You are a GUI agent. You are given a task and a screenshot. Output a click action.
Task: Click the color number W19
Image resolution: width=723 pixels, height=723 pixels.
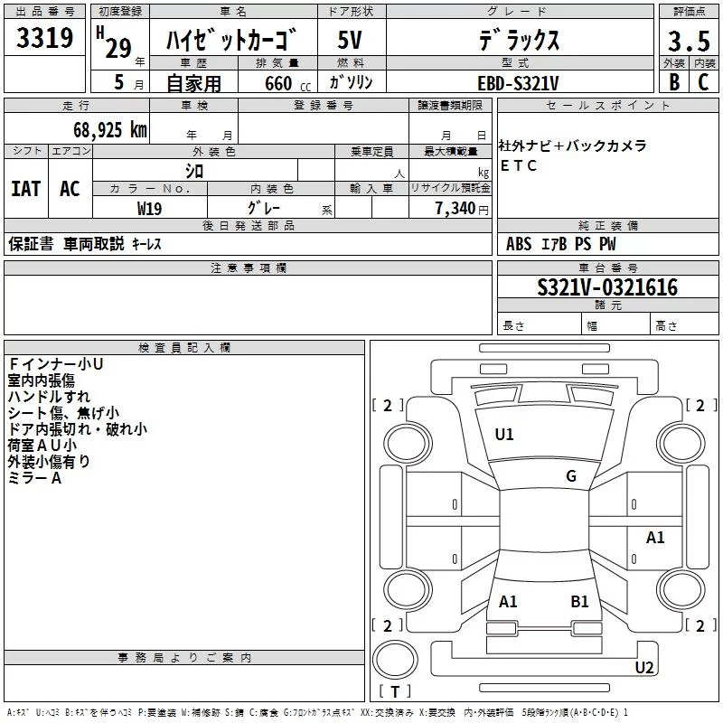(x=149, y=209)
